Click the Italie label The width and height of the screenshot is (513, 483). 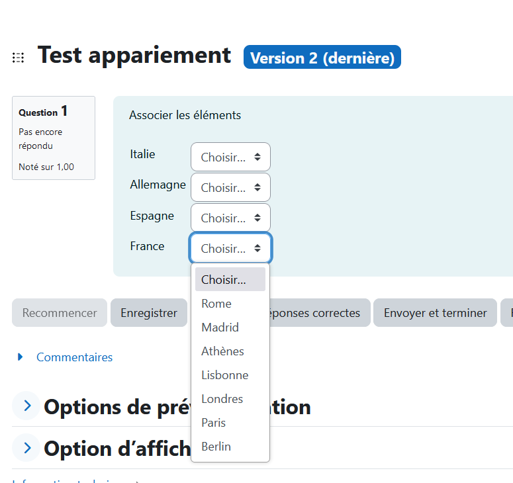click(x=142, y=154)
